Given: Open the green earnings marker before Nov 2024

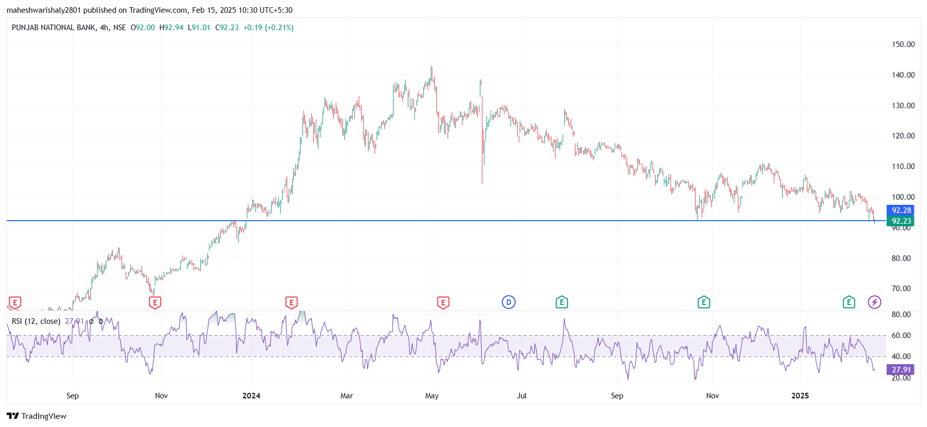Looking at the screenshot, I should [x=704, y=302].
